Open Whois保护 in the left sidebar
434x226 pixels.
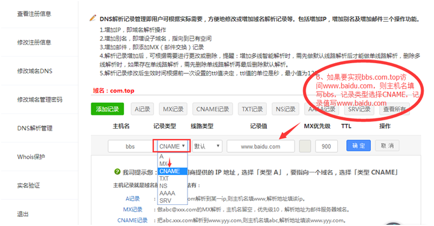(31, 157)
